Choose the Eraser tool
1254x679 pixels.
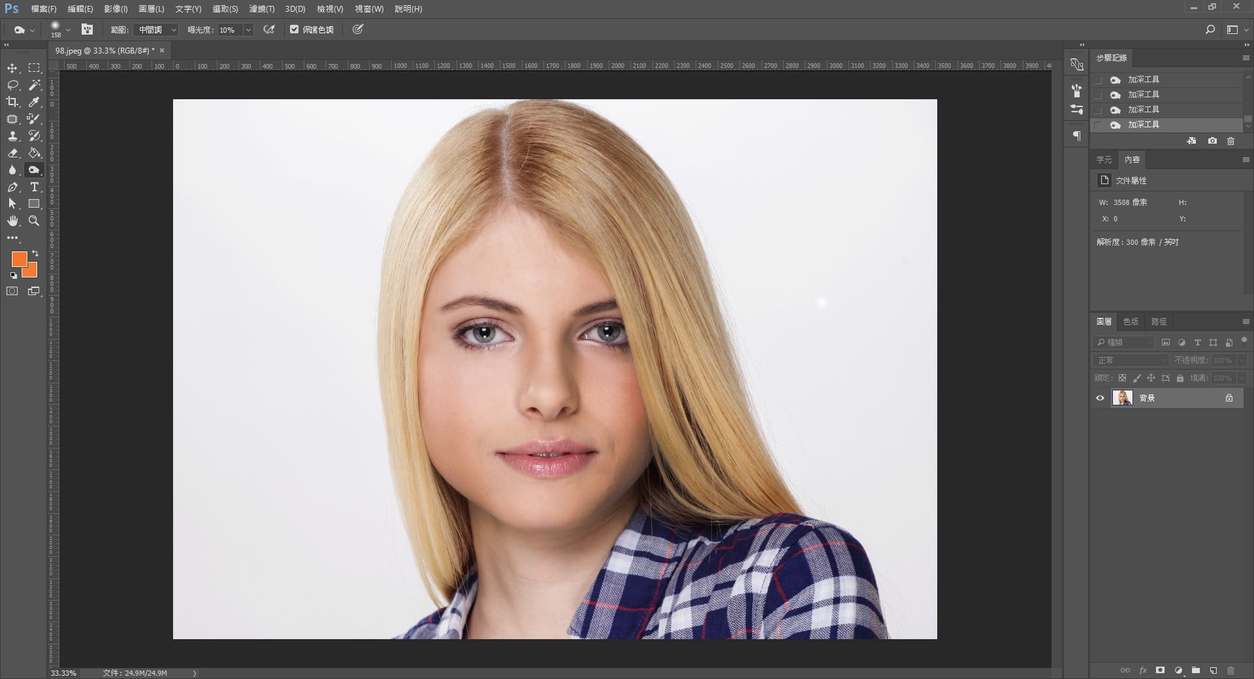coord(12,153)
